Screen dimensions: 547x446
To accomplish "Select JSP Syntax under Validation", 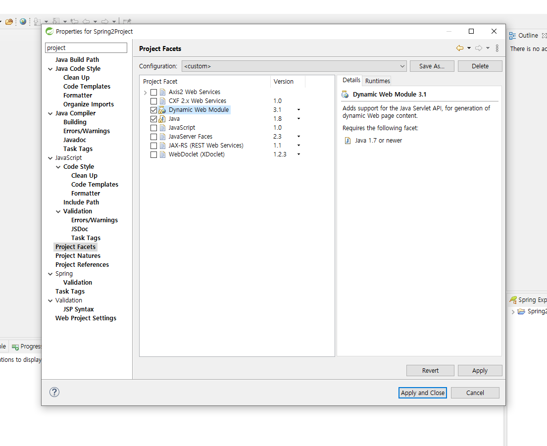I will coord(79,309).
